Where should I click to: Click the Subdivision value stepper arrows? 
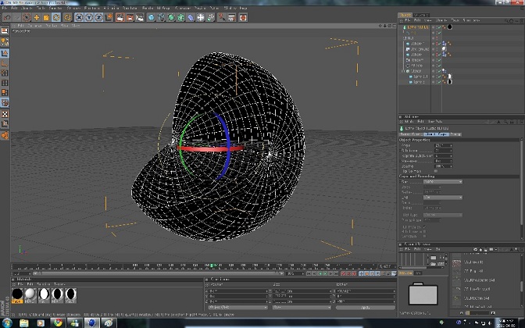[x=451, y=151]
